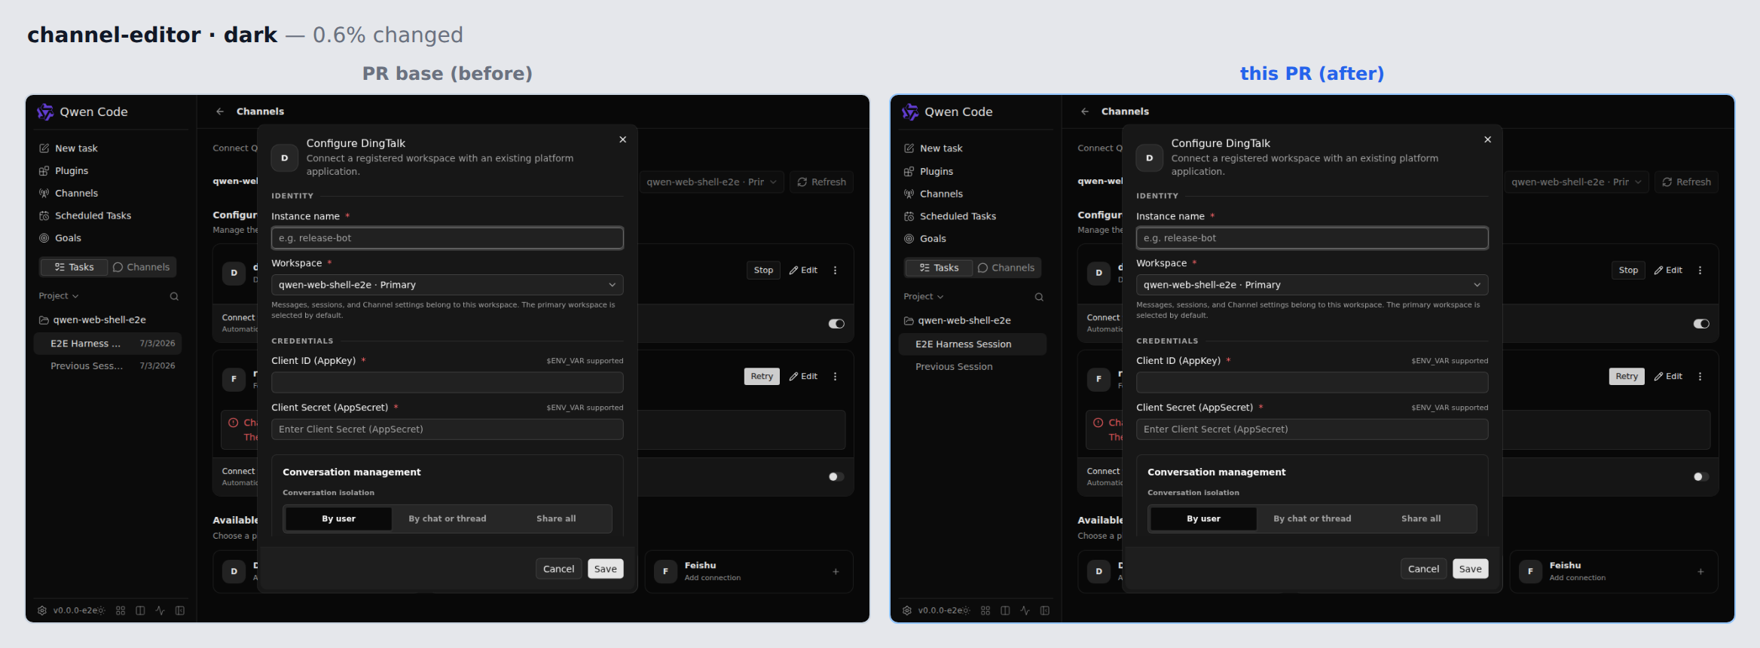Click the grid icon in before panel footer
Viewport: 1760px width, 648px height.
tap(121, 610)
